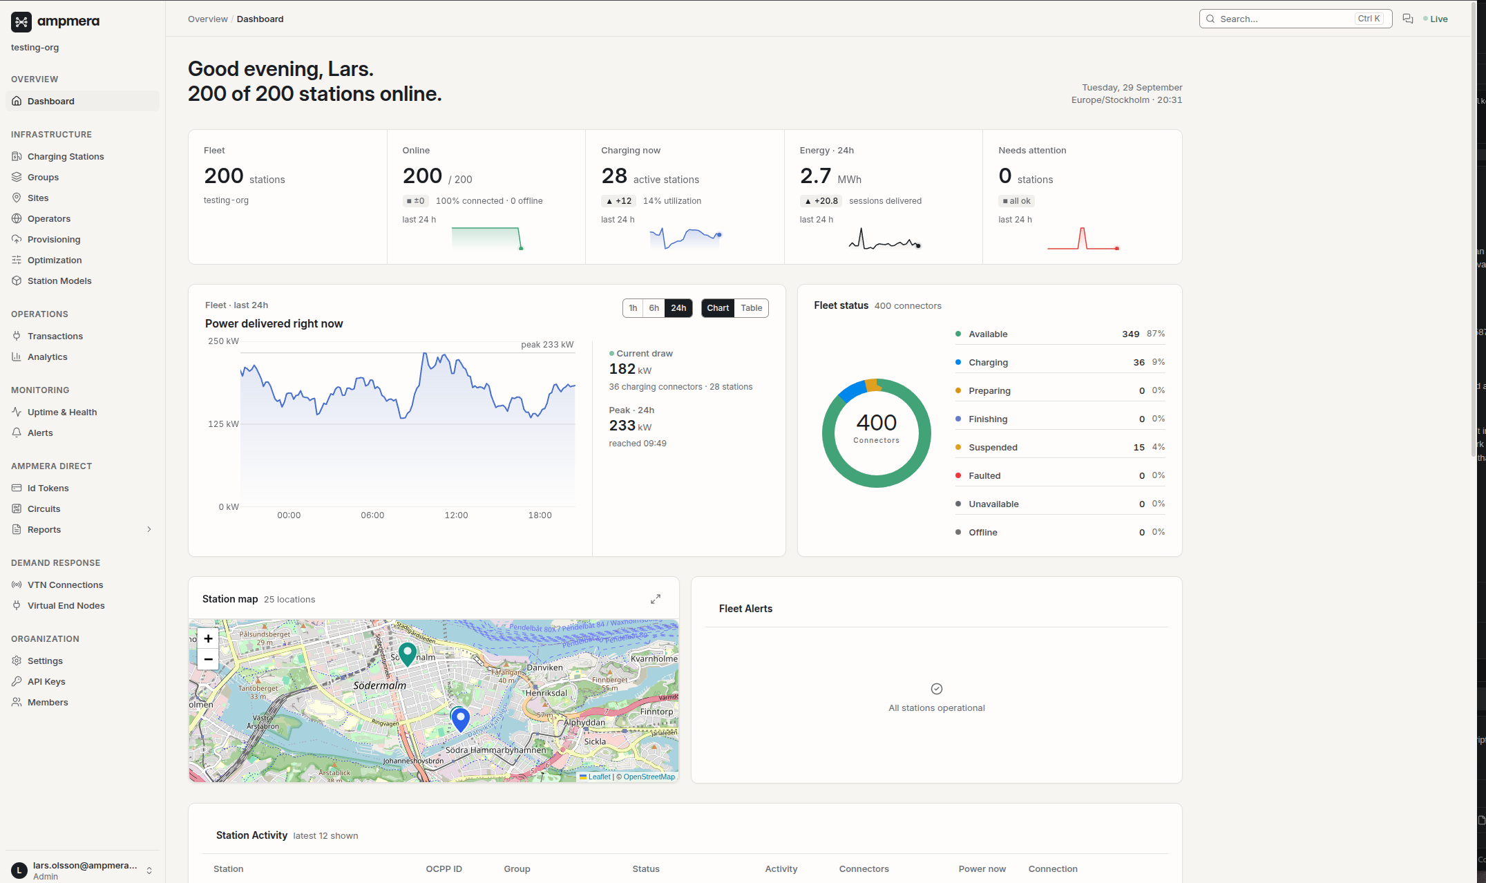Click into the Search field

pos(1295,19)
